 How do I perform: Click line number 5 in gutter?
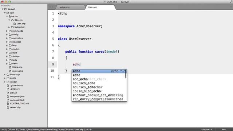tap(53, 39)
